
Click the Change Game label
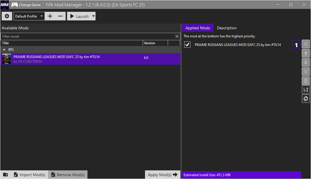coord(30,5)
